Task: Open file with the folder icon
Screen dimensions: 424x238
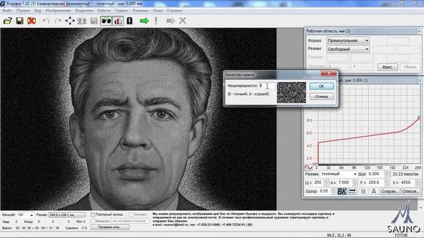Action: [7, 20]
